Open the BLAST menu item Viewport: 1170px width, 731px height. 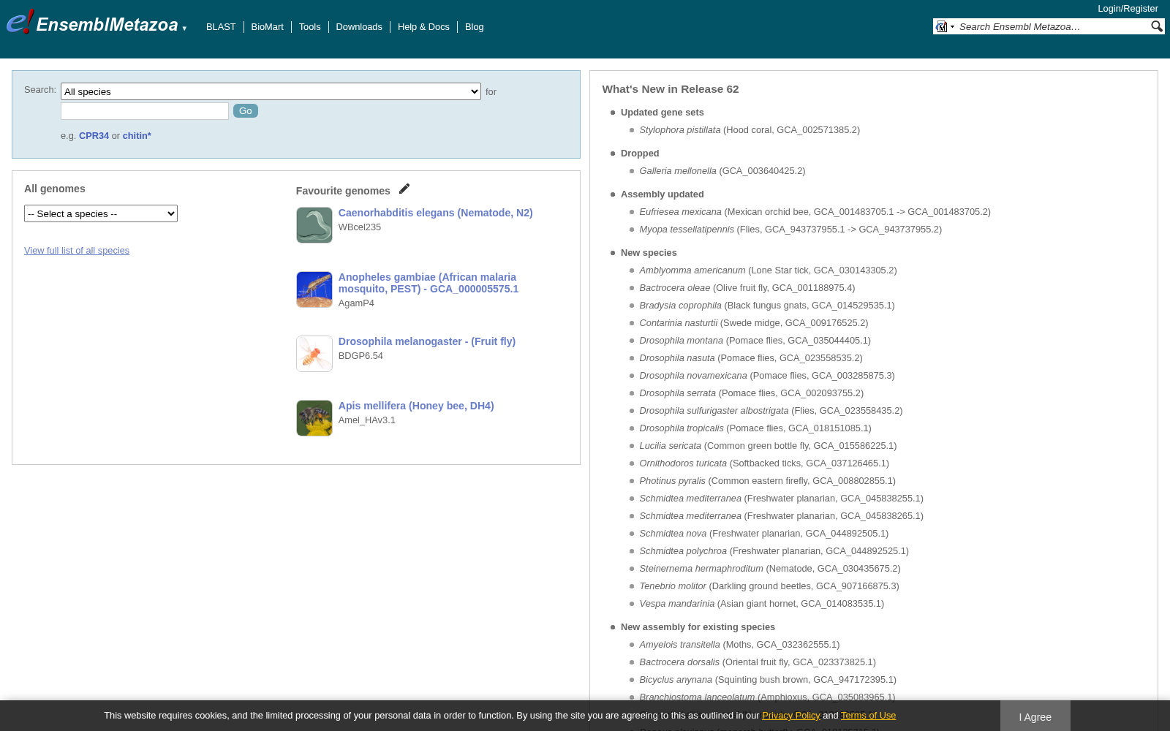point(221,27)
